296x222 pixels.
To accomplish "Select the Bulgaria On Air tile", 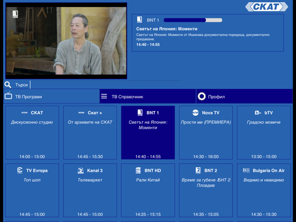I will (x=264, y=190).
